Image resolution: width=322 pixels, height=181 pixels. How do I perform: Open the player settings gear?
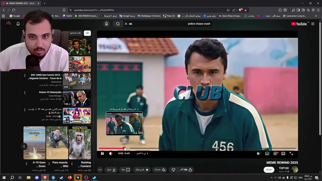click(275, 153)
